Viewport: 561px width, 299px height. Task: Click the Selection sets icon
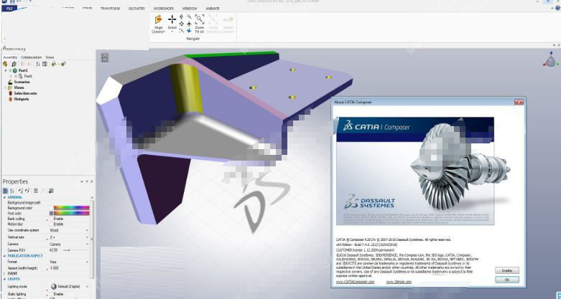(10, 93)
